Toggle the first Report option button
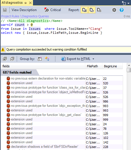Viewport: 131px width, 150px height. click(84, 10)
